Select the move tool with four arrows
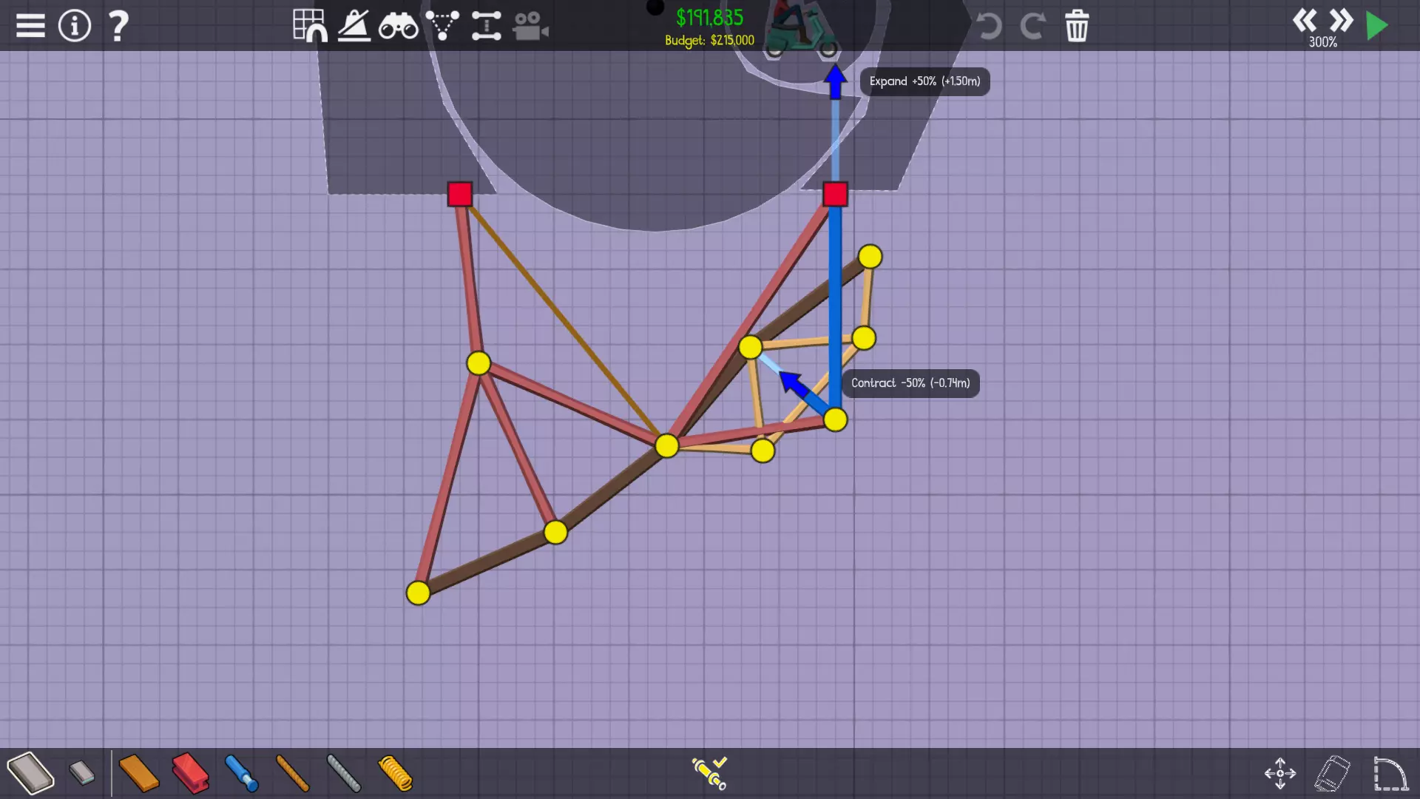The width and height of the screenshot is (1420, 799). coord(1279,773)
